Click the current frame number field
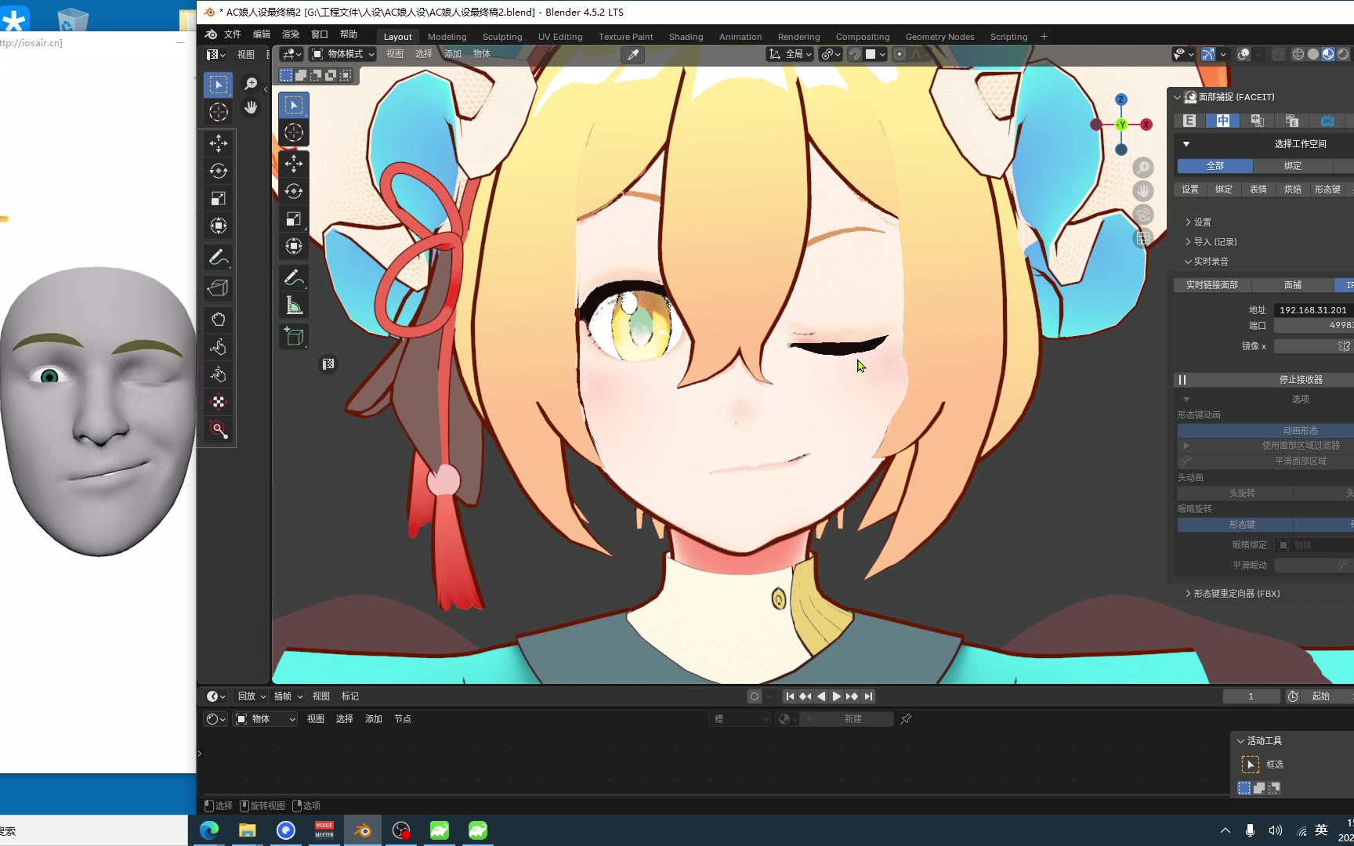Screen dimensions: 1354x846 pyautogui.click(x=1251, y=696)
